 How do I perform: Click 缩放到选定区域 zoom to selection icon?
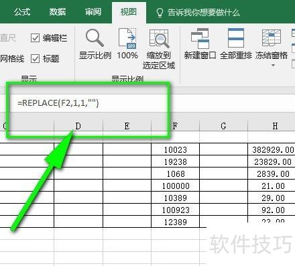click(x=159, y=38)
